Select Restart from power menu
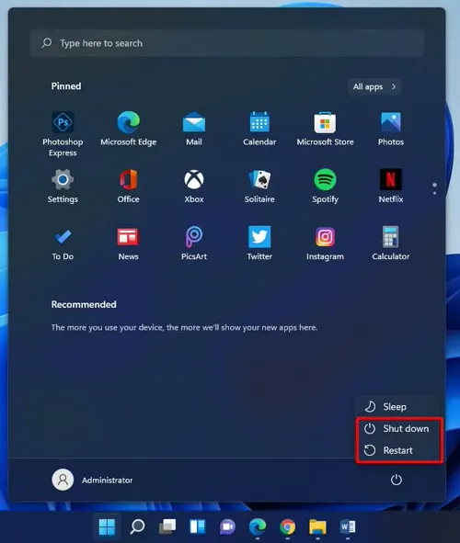The height and width of the screenshot is (543, 460). (x=397, y=450)
